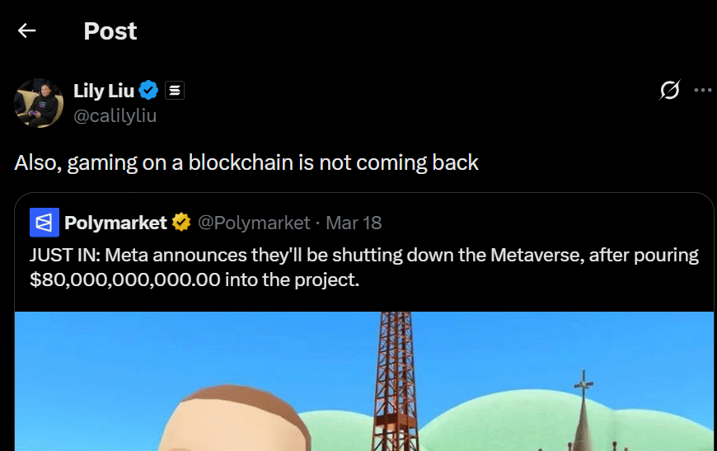Open the @calilyliu handle link
Image resolution: width=717 pixels, height=451 pixels.
point(115,115)
